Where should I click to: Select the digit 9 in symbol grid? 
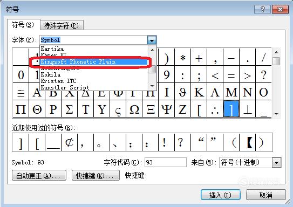[167, 74]
